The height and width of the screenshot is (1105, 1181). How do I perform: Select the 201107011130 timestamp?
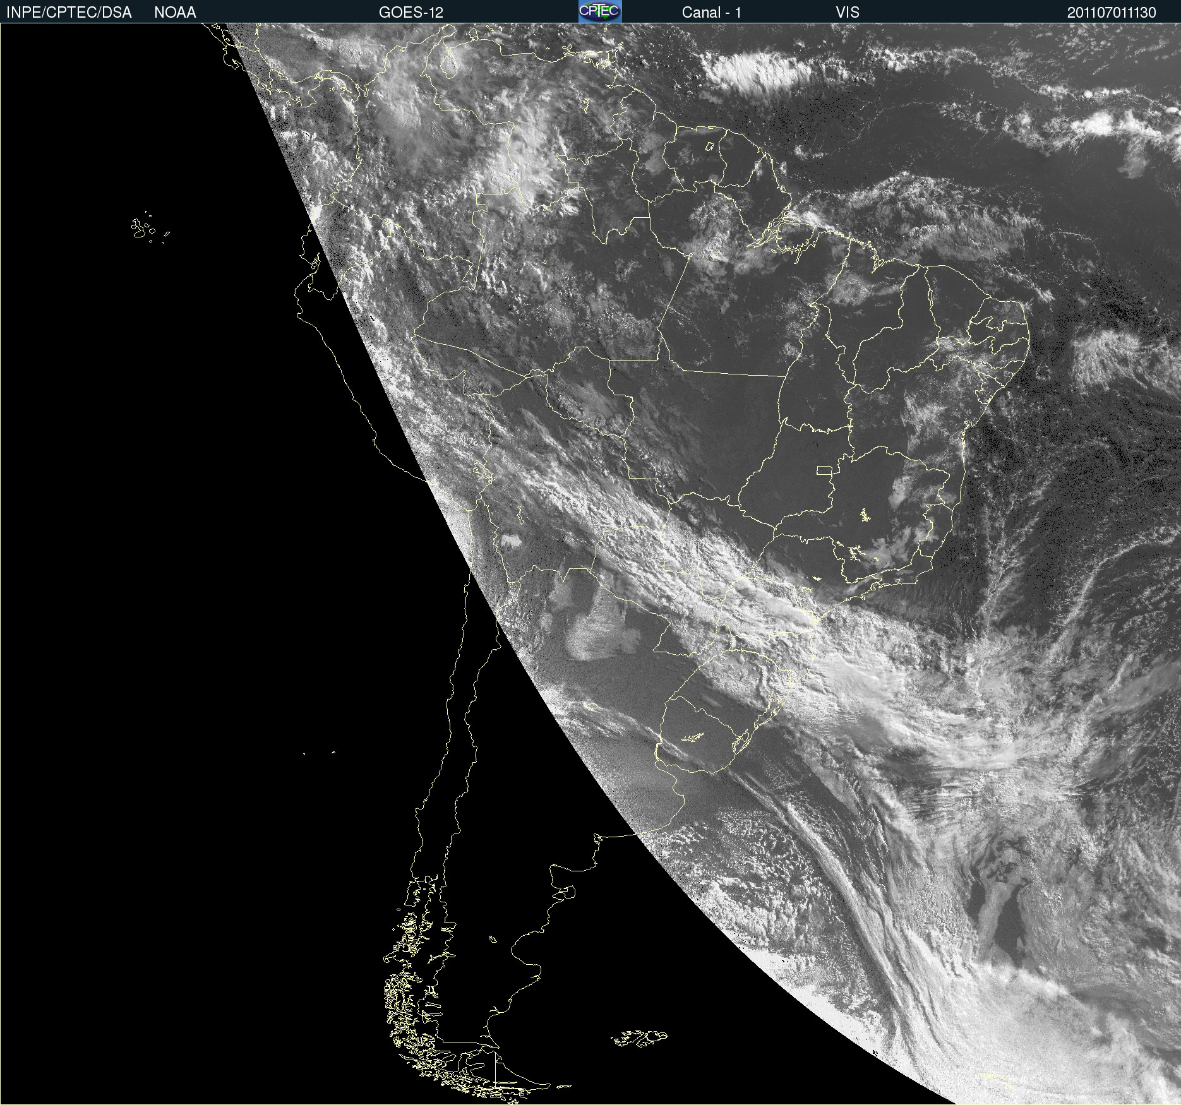[1112, 13]
